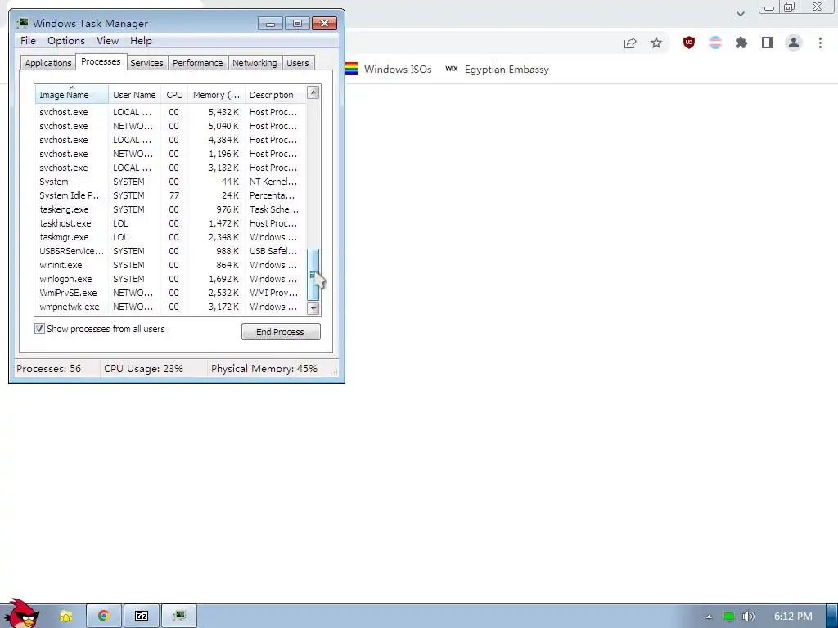The width and height of the screenshot is (838, 628).
Task: Open the File menu in Task Manager
Action: 28,41
